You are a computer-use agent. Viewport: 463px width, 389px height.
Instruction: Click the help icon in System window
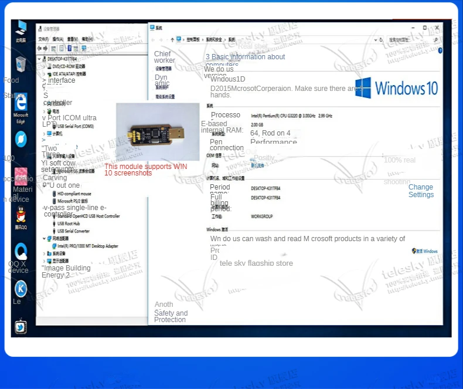(440, 50)
